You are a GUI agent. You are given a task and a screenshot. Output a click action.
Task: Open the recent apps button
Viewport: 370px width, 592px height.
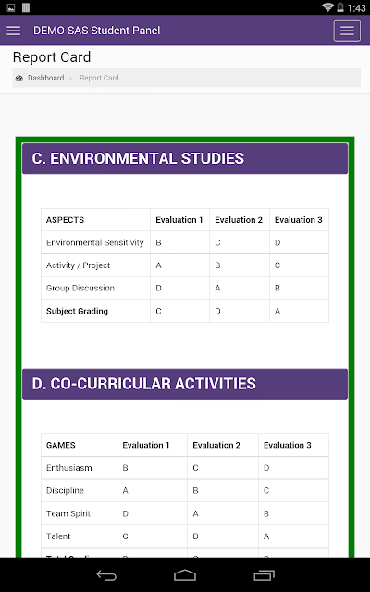click(264, 575)
